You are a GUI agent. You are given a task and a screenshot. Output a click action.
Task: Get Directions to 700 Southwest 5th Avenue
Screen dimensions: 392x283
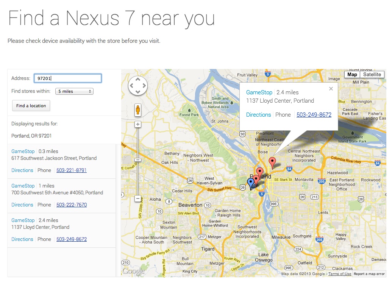tap(22, 205)
